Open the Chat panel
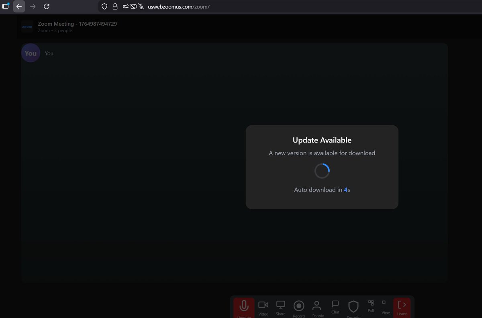Screen dimensions: 482x318 point(335,307)
